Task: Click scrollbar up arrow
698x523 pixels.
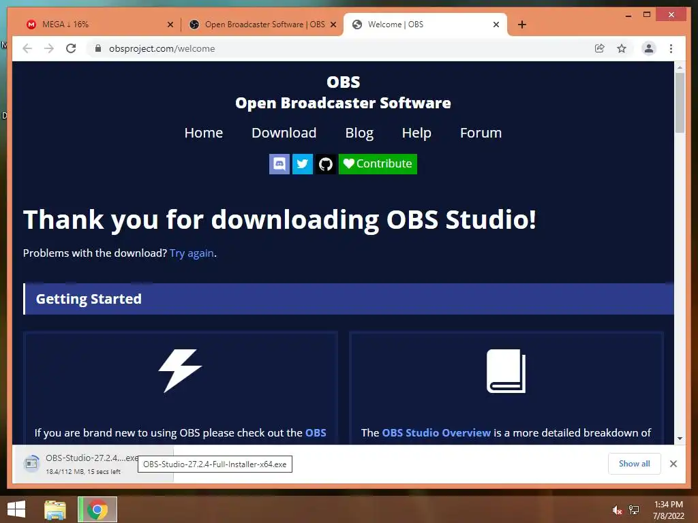Action: coord(680,67)
